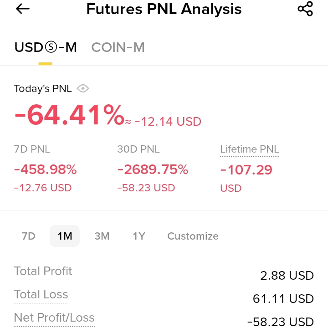Tap the Futures PNL Analysis title
Image resolution: width=328 pixels, height=328 pixels.
tap(164, 9)
